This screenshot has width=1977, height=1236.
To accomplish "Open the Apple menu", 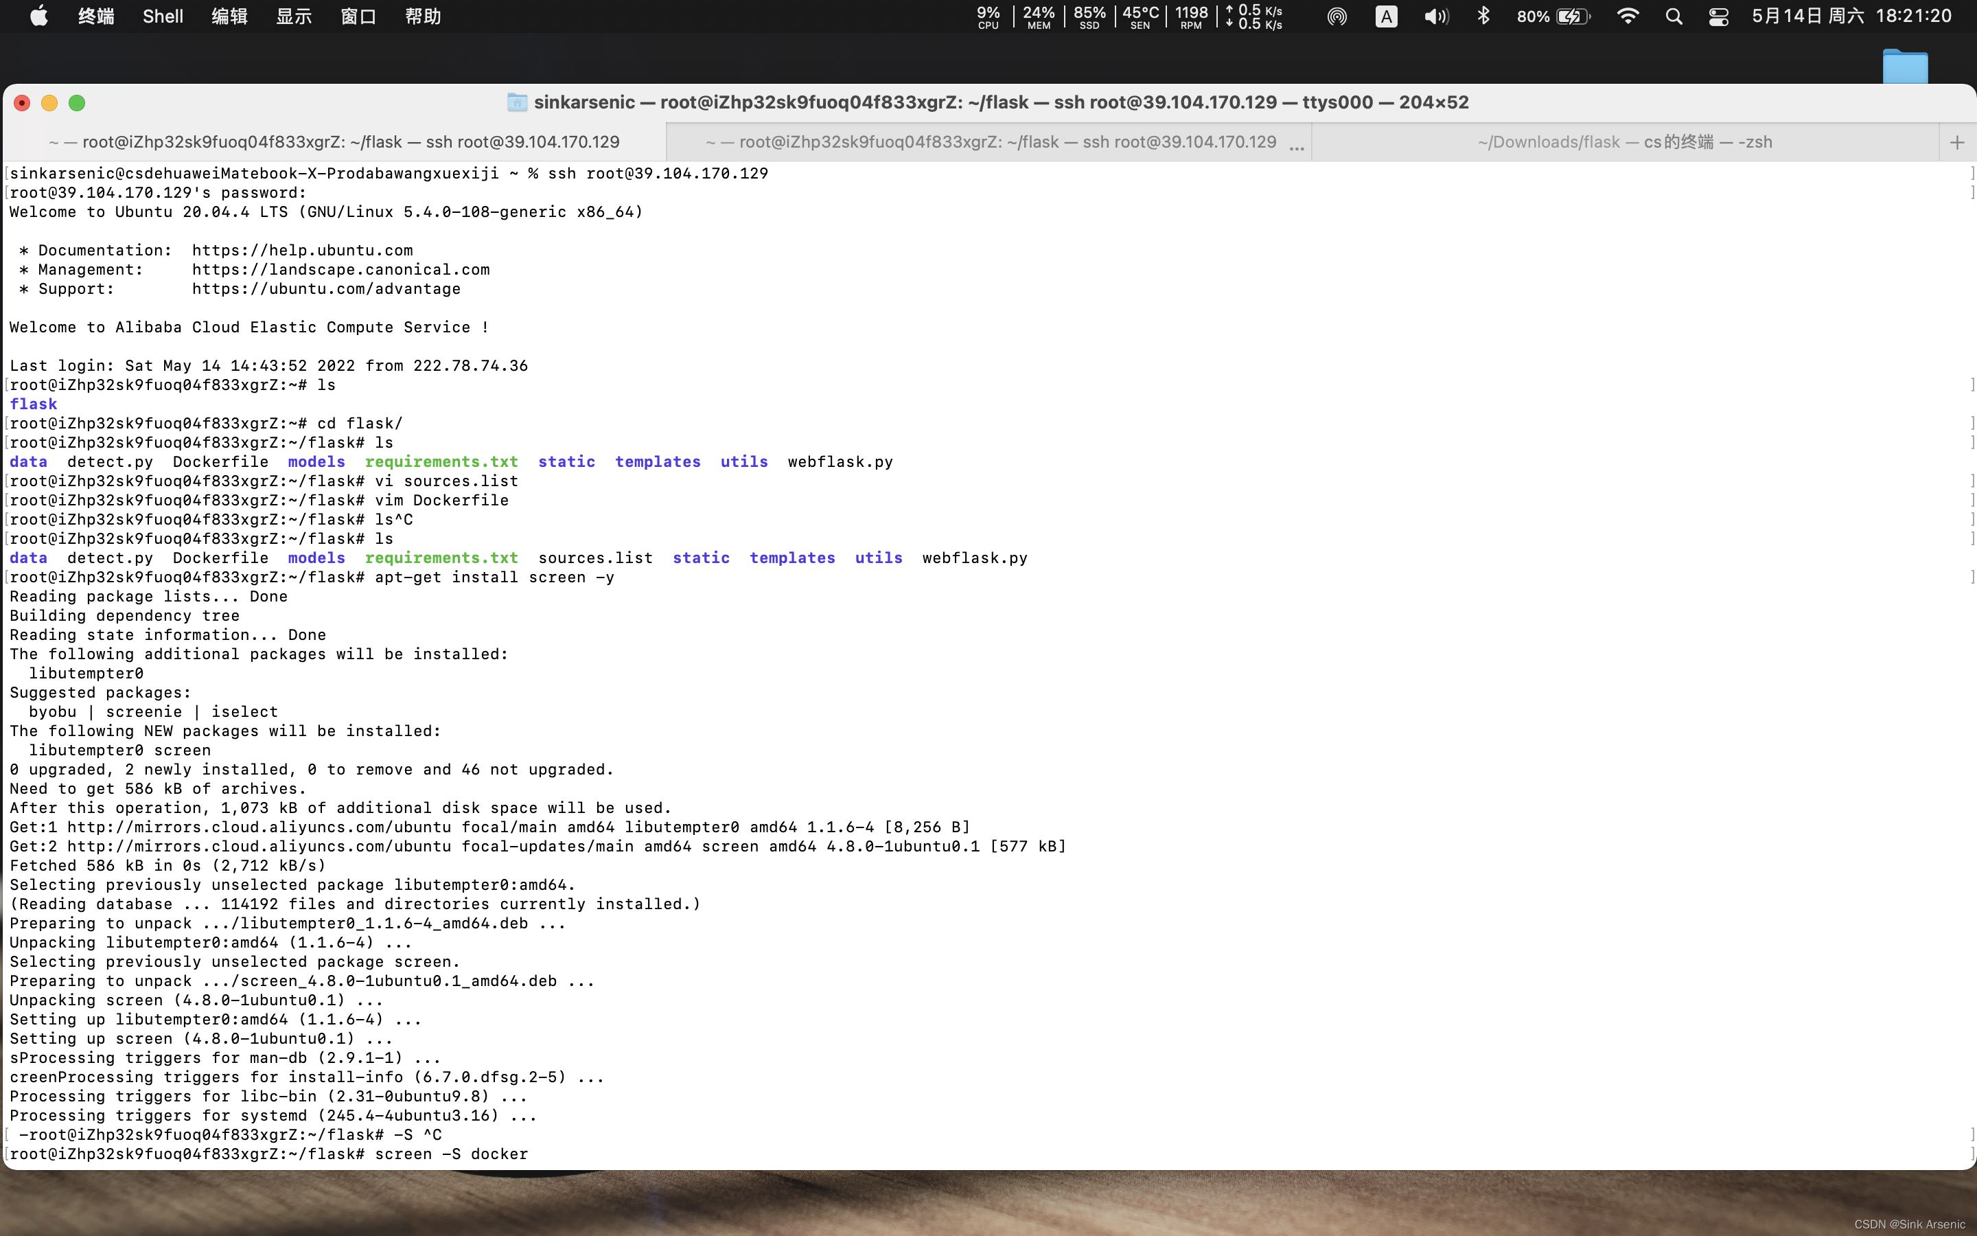I will point(38,16).
